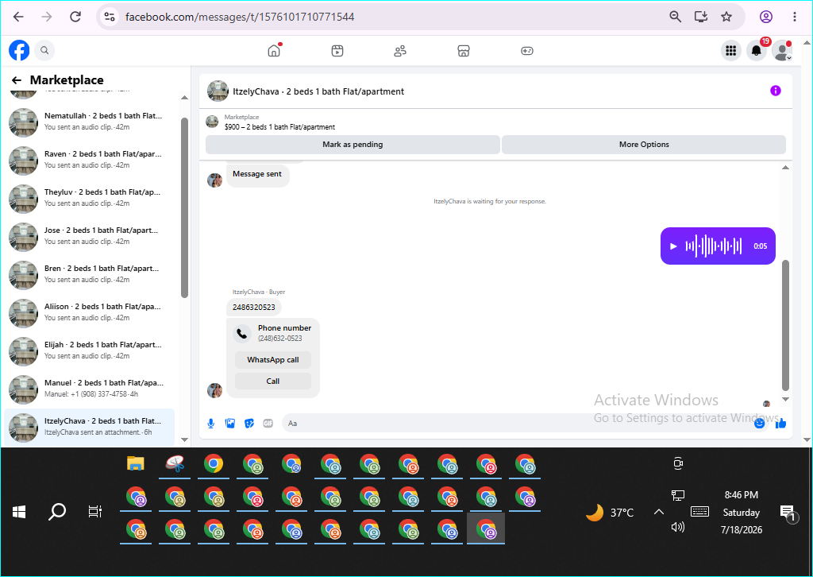Open the emoji picker smiley
The image size is (813, 577).
[x=759, y=424]
